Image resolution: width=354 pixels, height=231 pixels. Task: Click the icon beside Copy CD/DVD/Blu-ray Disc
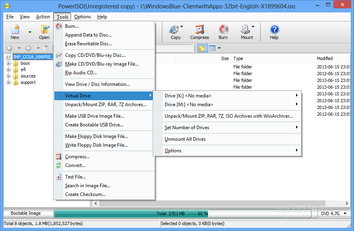pos(59,55)
